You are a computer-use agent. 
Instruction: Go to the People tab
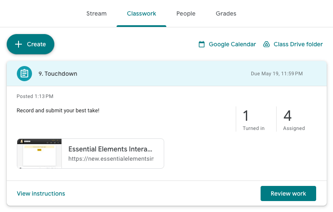click(186, 13)
